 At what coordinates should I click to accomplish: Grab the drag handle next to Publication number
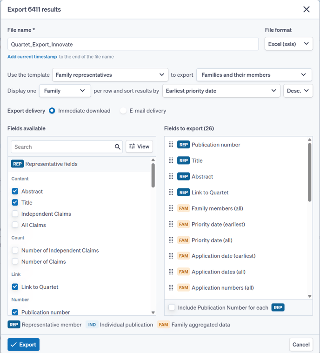coord(171,145)
